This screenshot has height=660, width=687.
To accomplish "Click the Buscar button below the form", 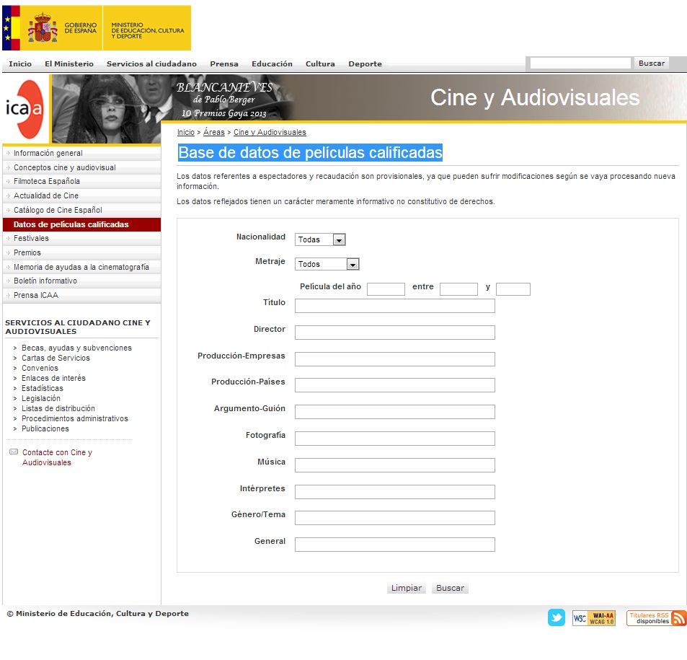I will click(450, 588).
